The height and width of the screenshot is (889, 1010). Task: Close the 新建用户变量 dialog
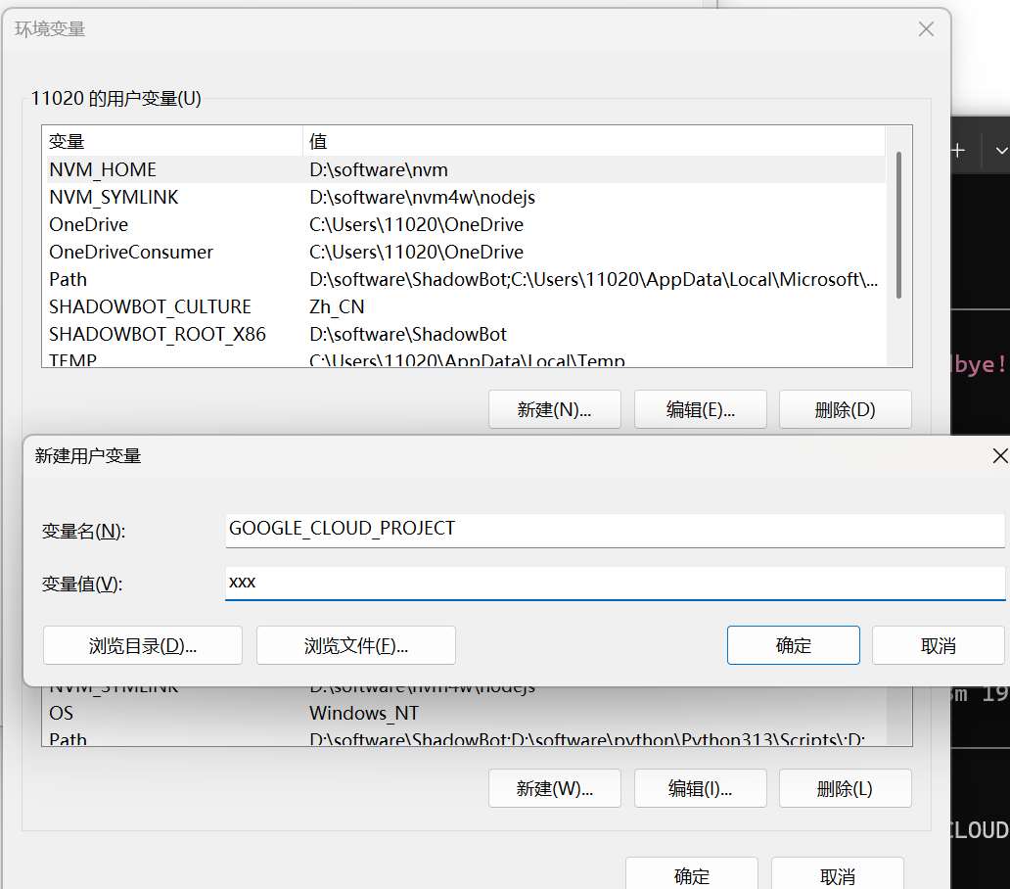tap(999, 456)
